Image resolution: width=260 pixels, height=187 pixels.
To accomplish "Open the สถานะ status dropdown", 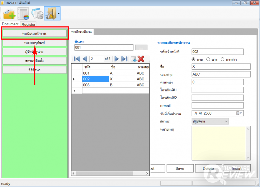I will pyautogui.click(x=210, y=121).
